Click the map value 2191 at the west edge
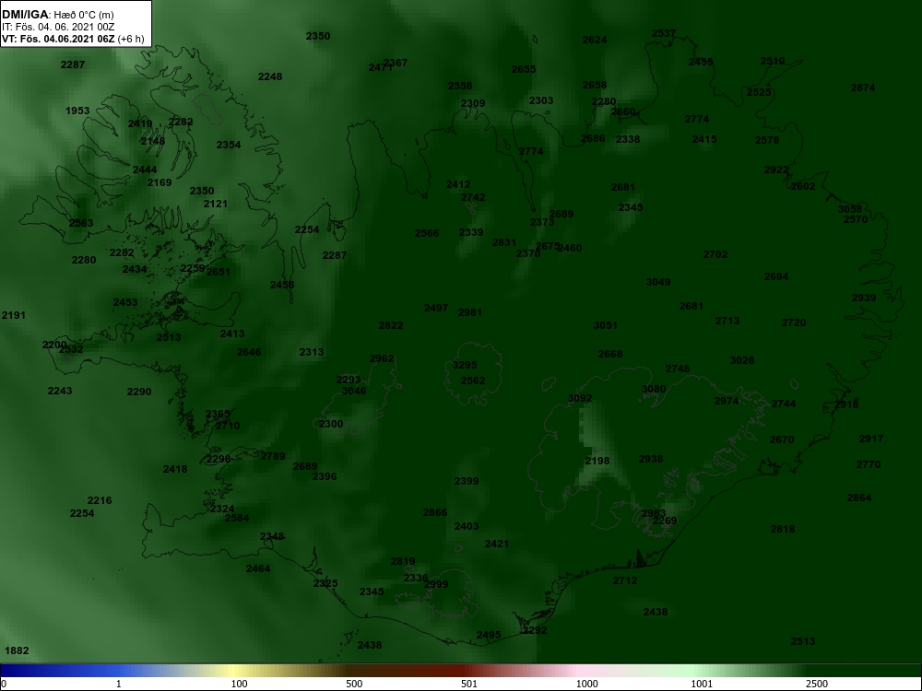Screen dimensions: 922x691 click(x=14, y=315)
